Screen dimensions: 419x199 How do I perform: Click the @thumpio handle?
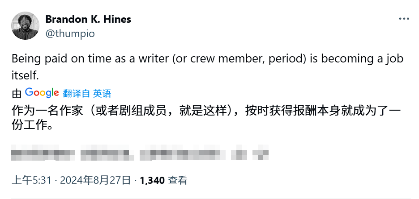click(70, 33)
